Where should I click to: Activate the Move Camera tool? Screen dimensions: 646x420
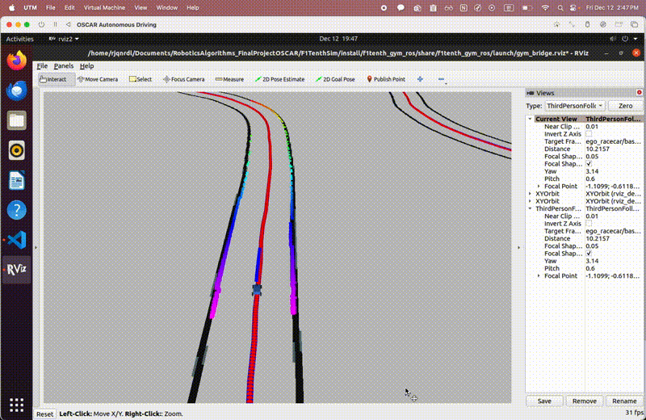98,79
